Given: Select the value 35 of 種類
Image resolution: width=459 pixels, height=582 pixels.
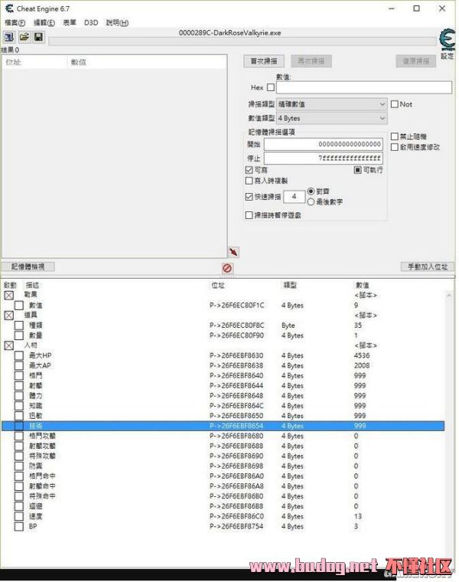Looking at the screenshot, I should coord(358,325).
